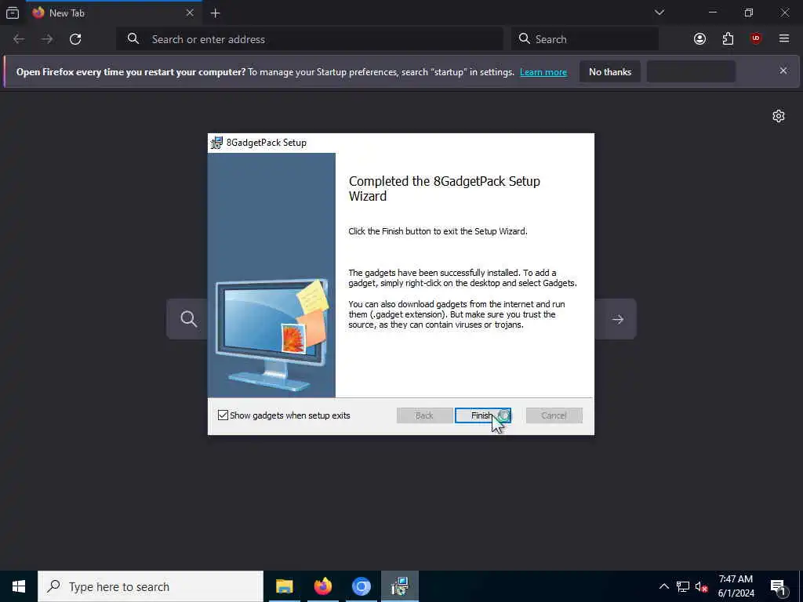Go forward in Firefox navigation
Image resolution: width=803 pixels, height=602 pixels.
[47, 39]
